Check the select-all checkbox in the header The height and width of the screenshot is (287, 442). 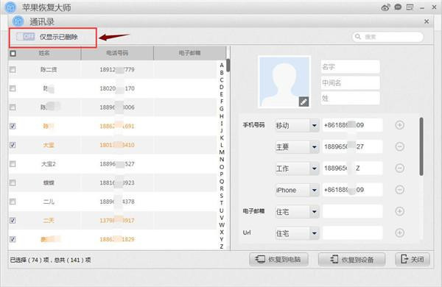[x=13, y=53]
